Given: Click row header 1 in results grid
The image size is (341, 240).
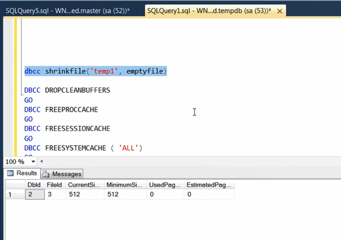Looking at the screenshot, I should (15, 194).
